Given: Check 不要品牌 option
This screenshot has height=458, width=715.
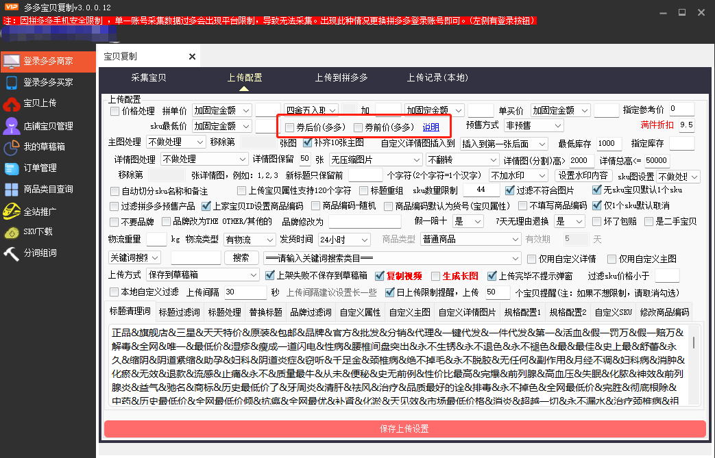Looking at the screenshot, I should (x=114, y=222).
